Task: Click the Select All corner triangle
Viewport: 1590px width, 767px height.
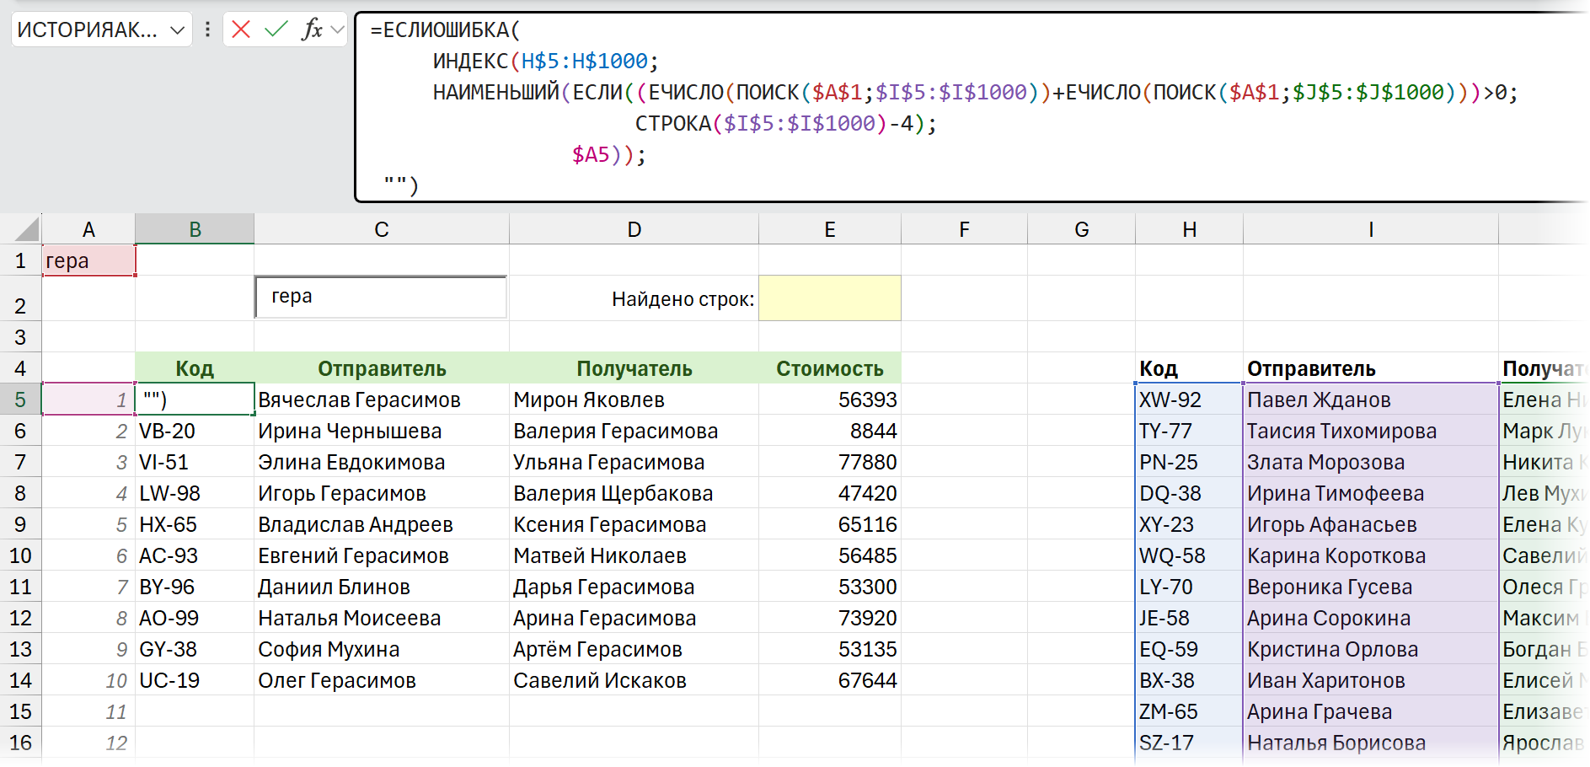Action: click(27, 229)
